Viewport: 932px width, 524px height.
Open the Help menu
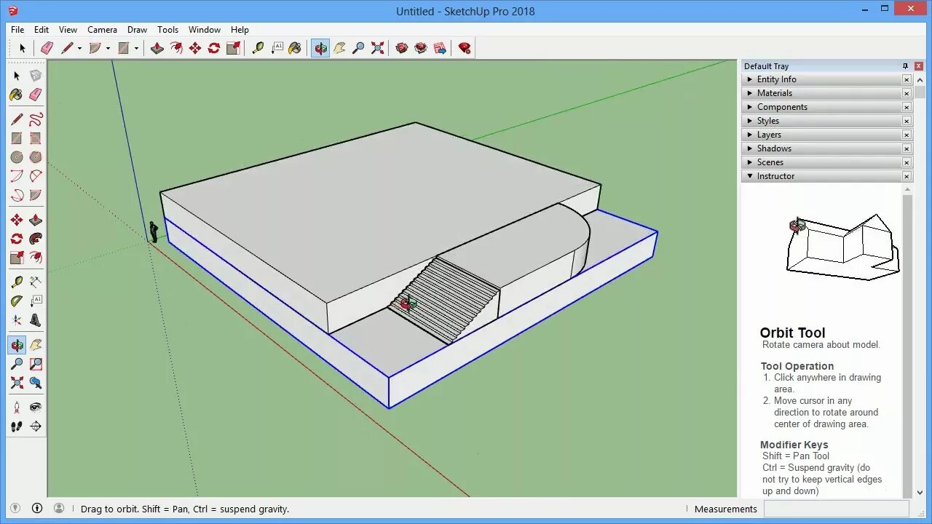click(x=240, y=30)
